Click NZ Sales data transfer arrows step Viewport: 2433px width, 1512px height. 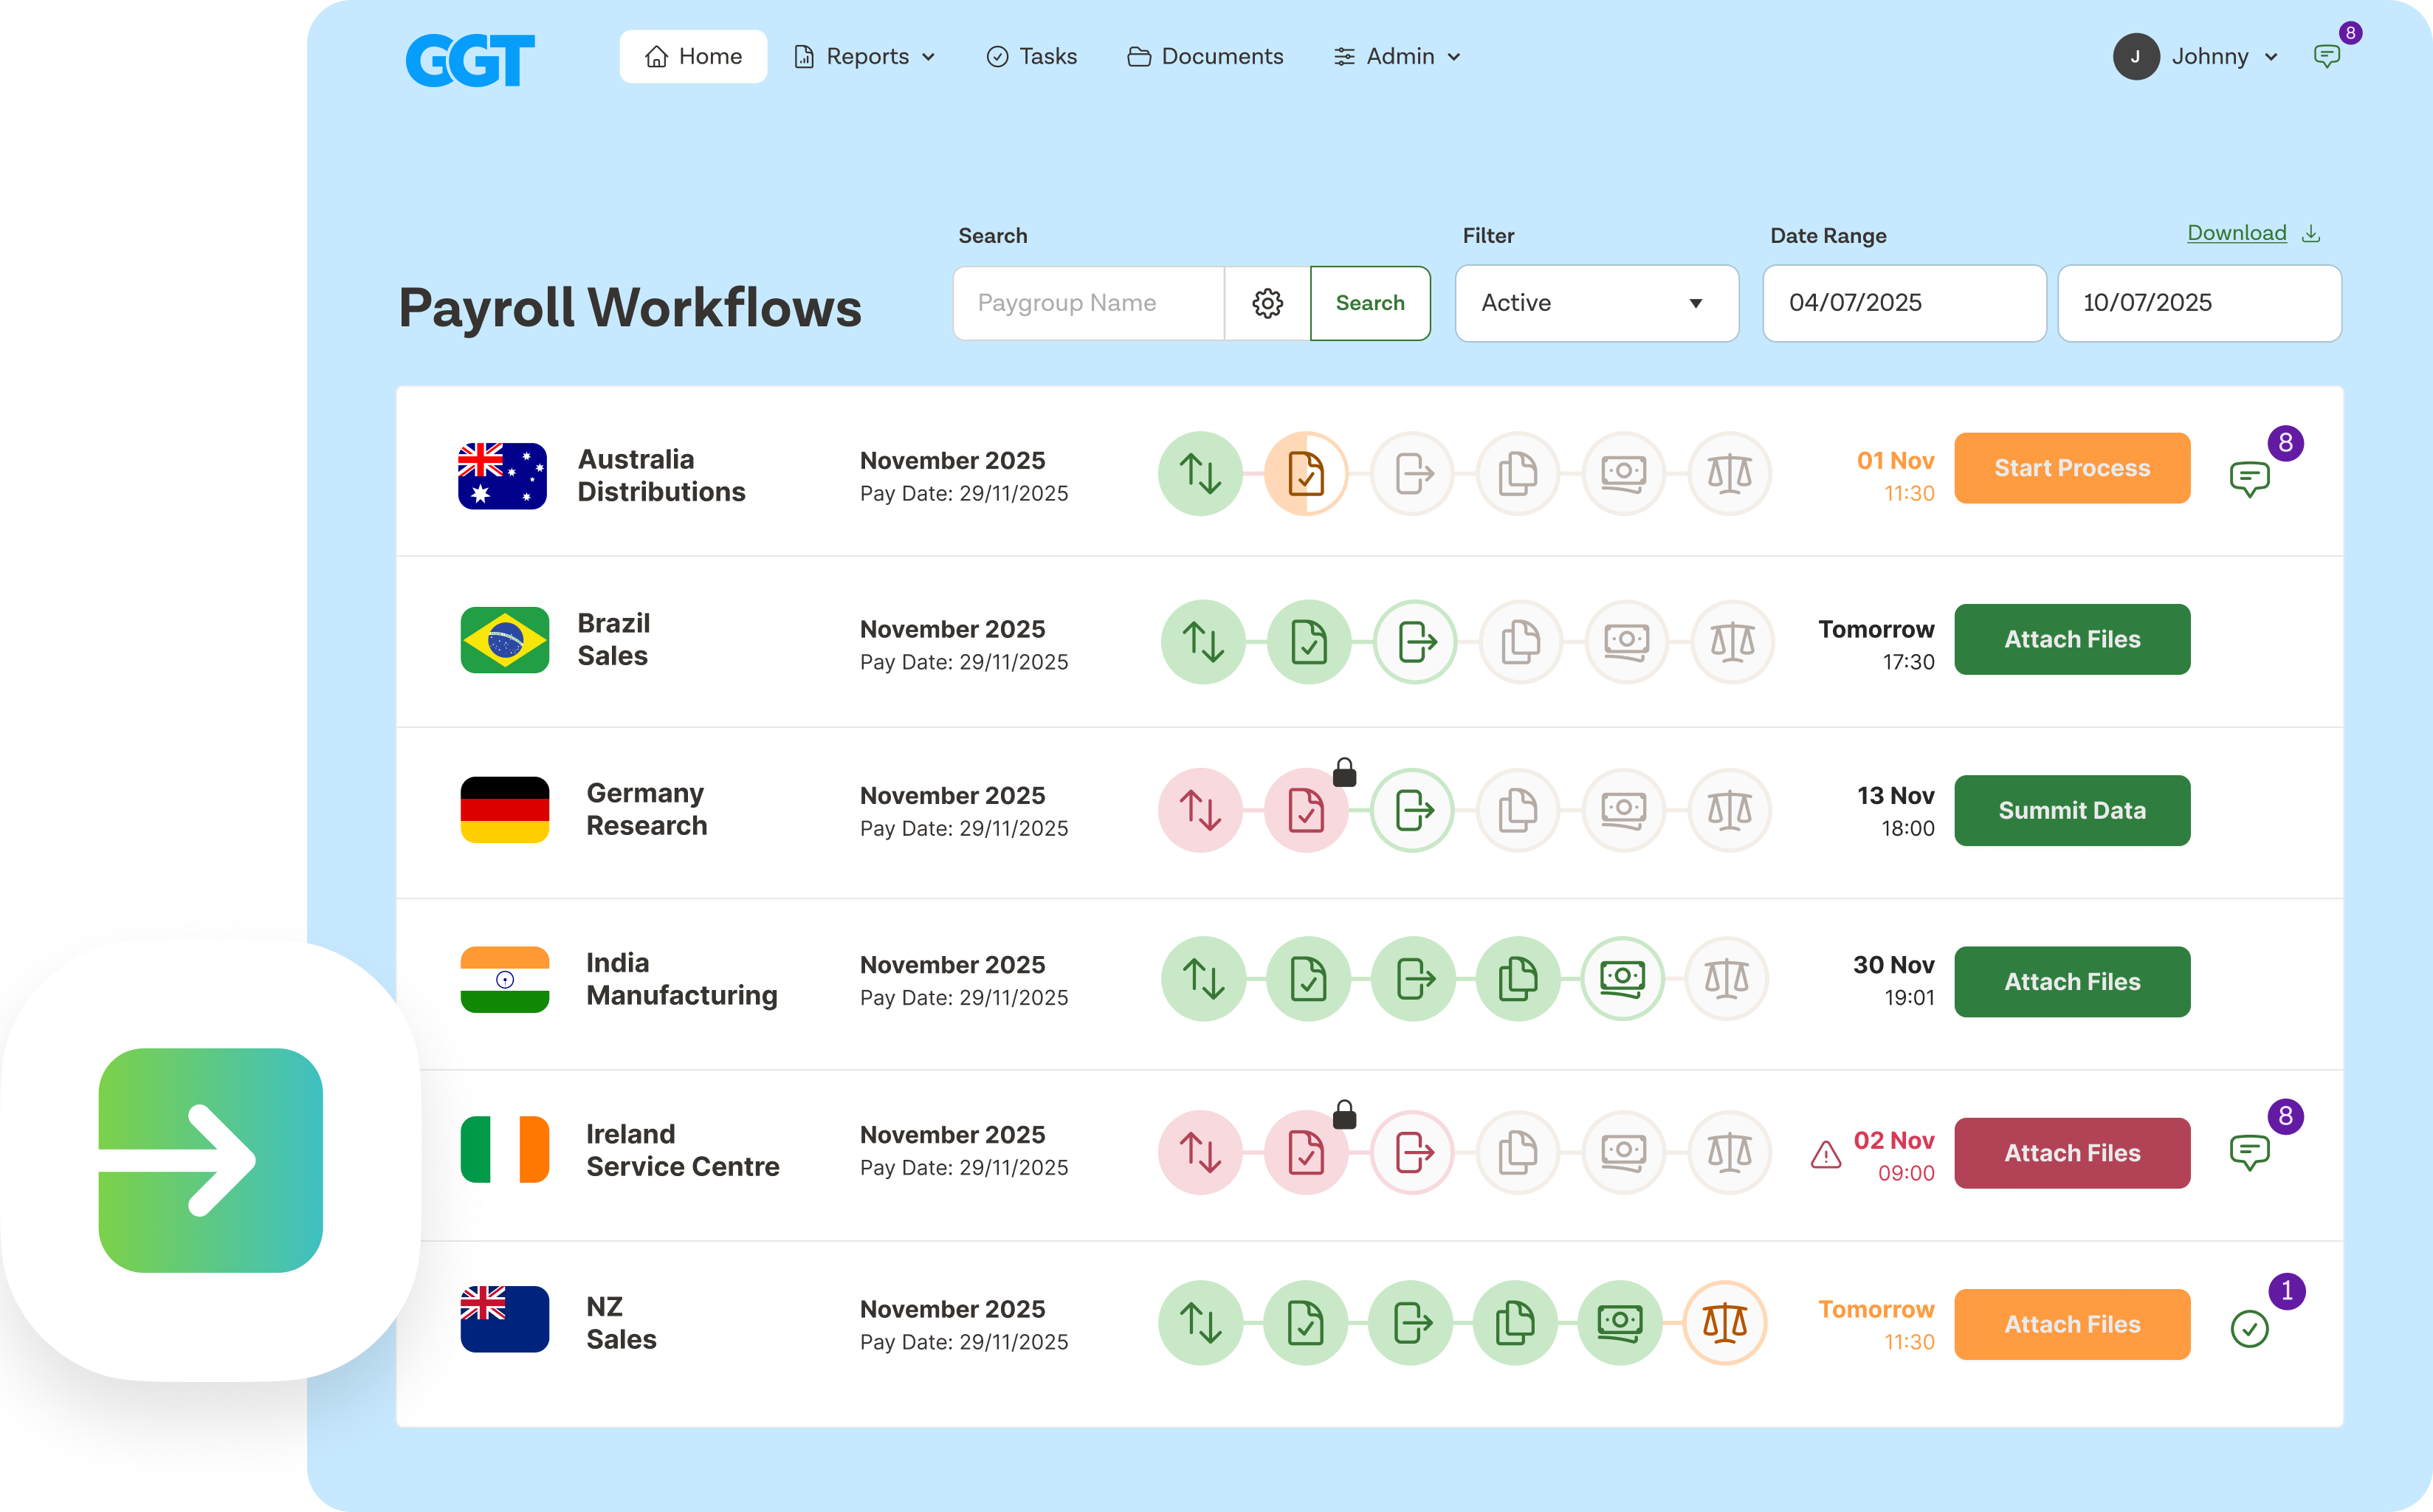coord(1200,1323)
